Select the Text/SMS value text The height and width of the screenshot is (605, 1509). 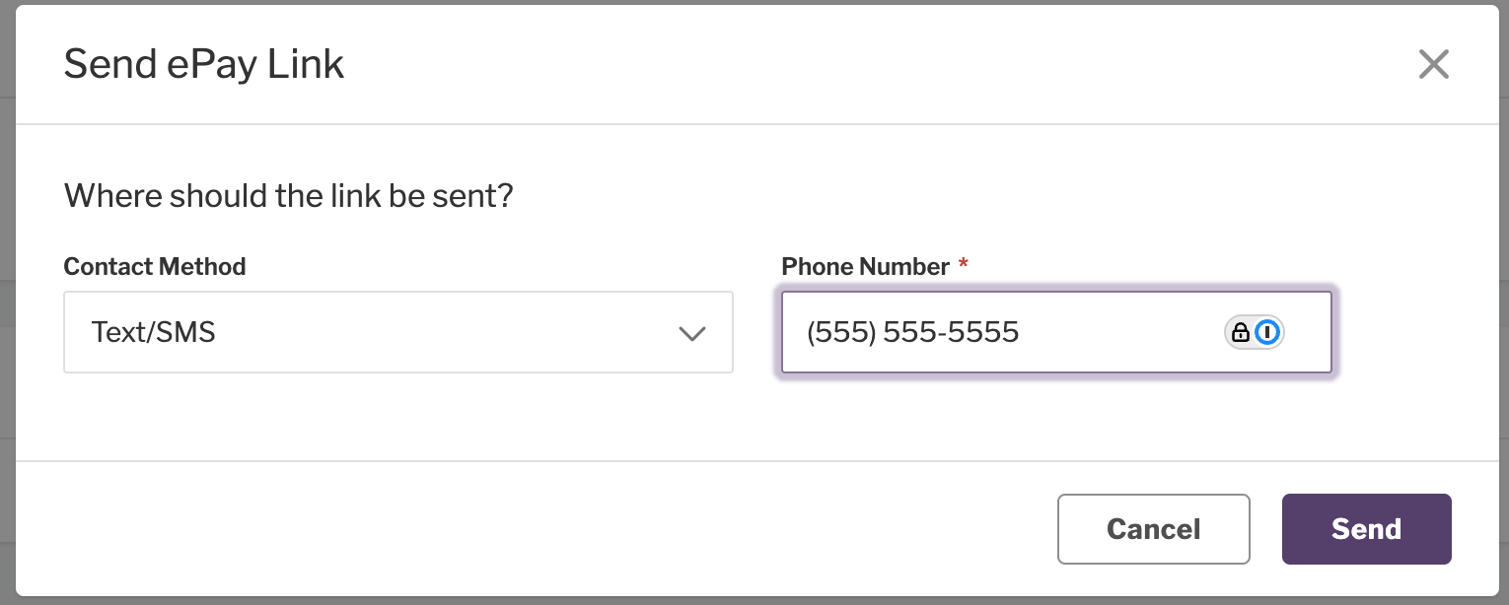153,332
